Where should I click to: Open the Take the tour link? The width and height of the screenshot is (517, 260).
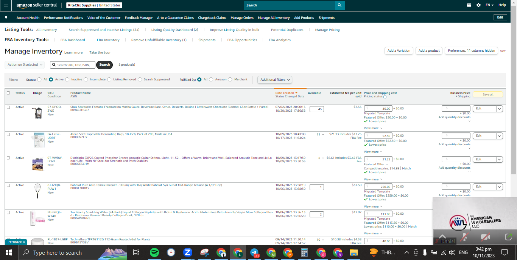(x=100, y=52)
